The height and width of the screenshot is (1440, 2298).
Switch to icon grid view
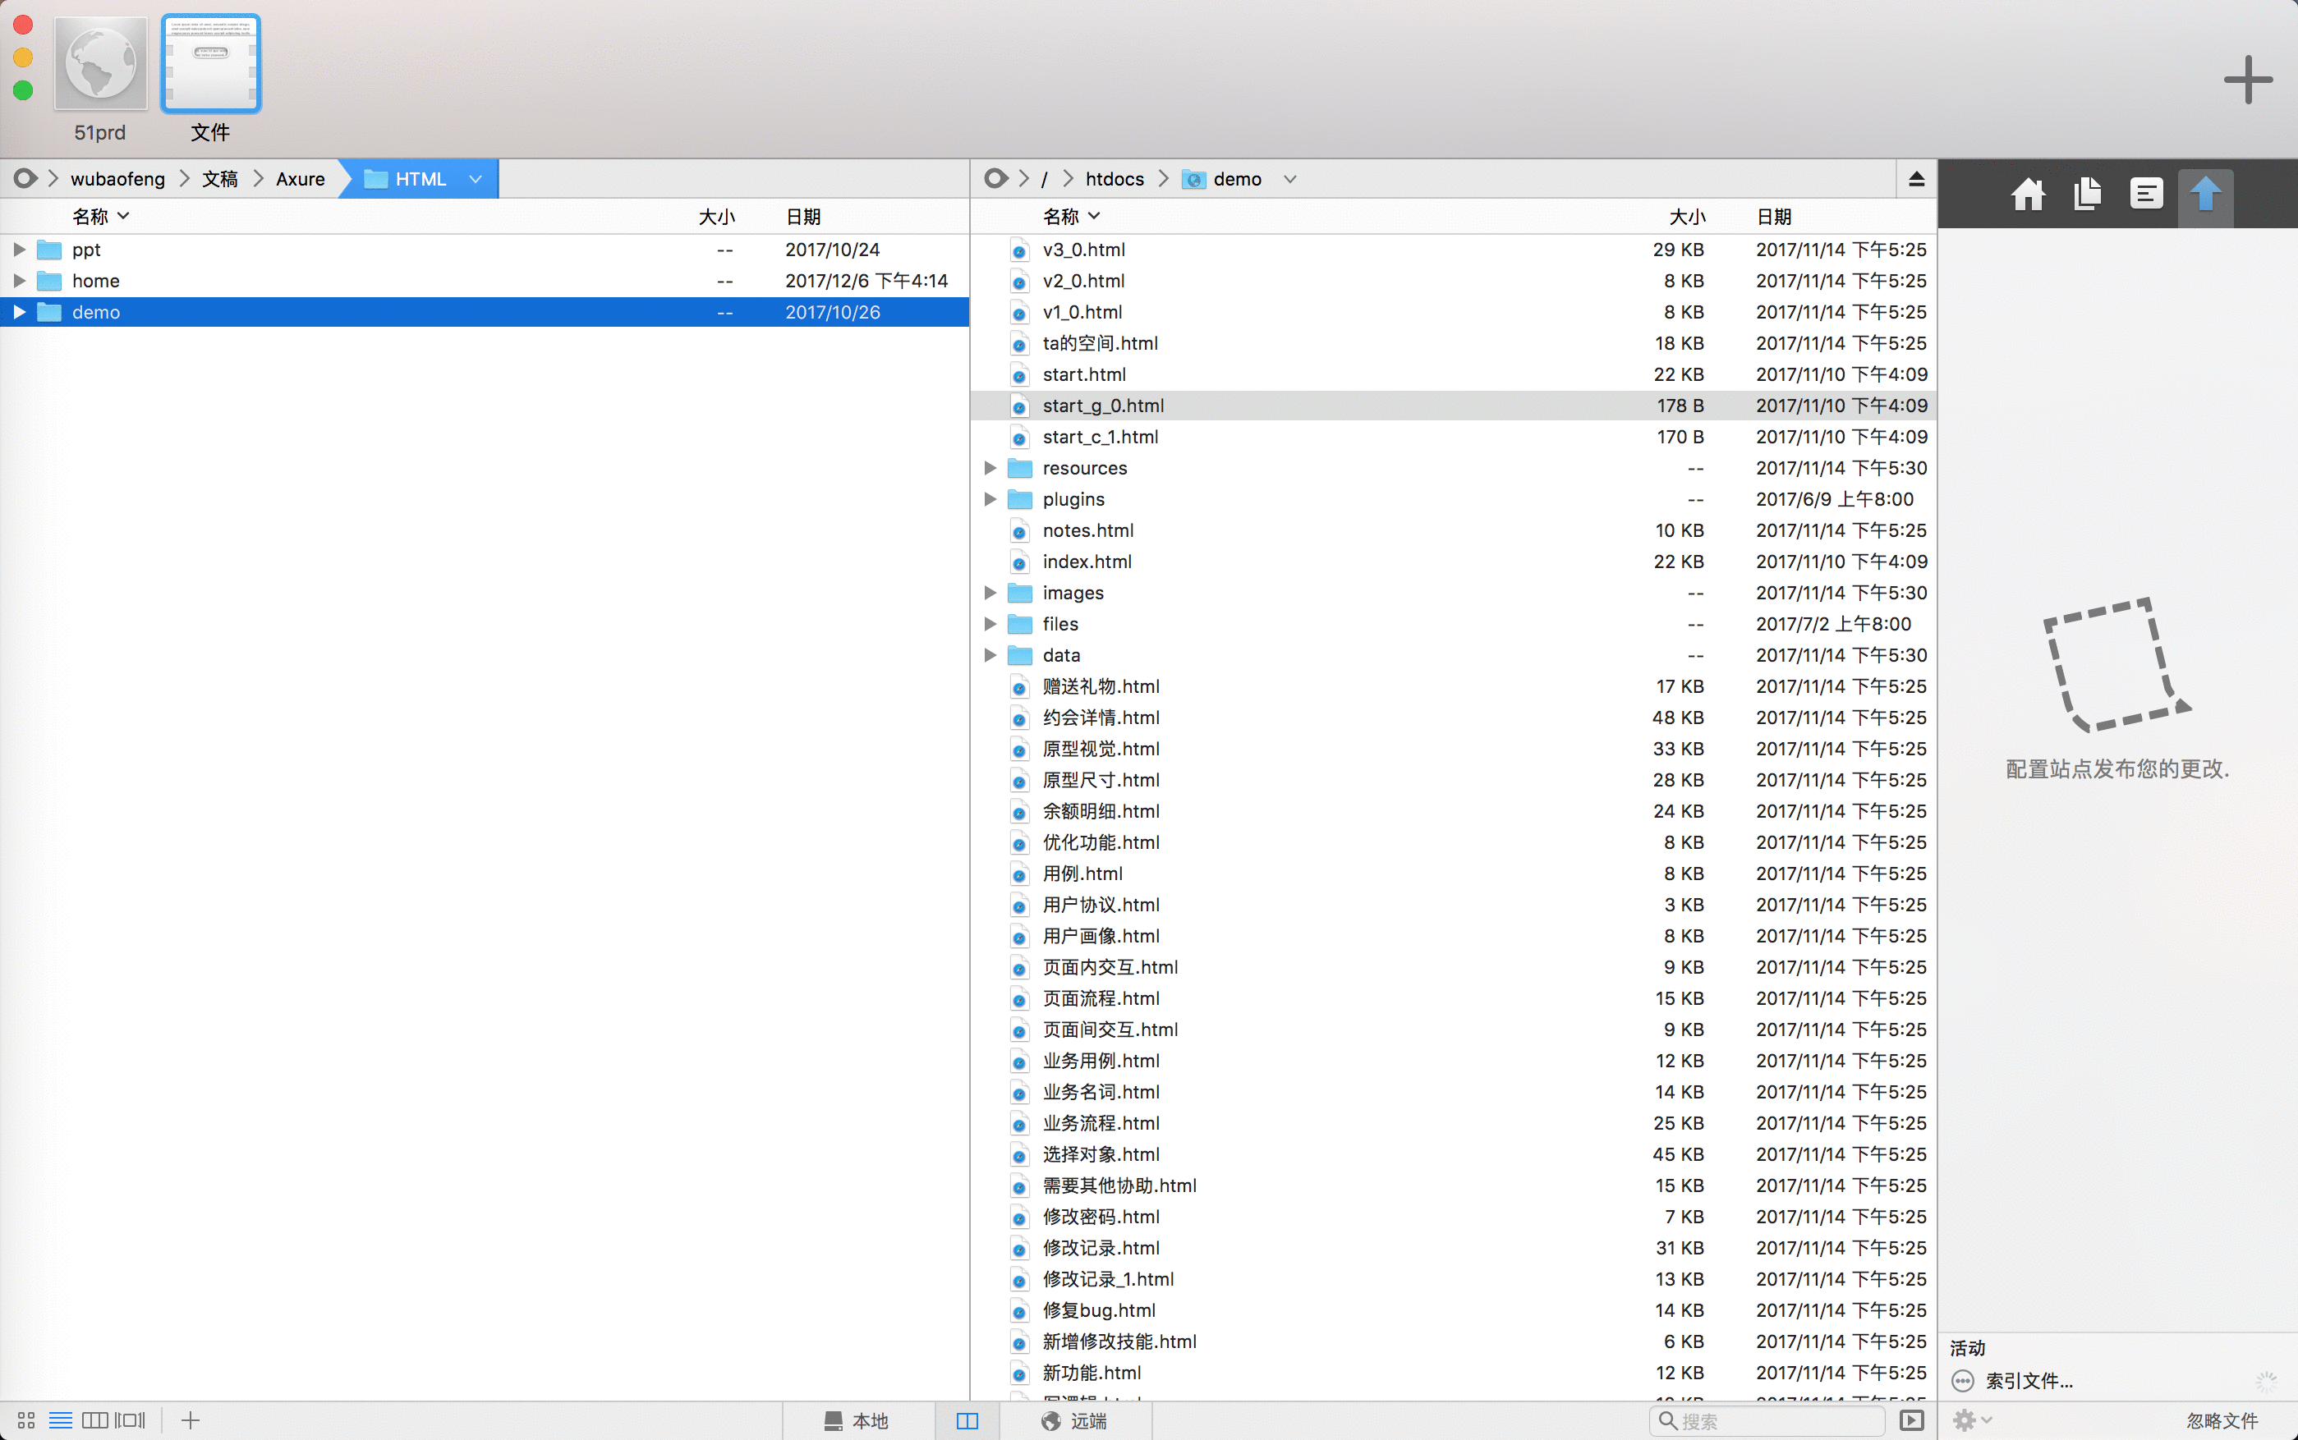pyautogui.click(x=26, y=1420)
